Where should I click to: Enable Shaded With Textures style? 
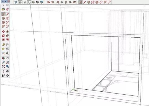point(37,2)
